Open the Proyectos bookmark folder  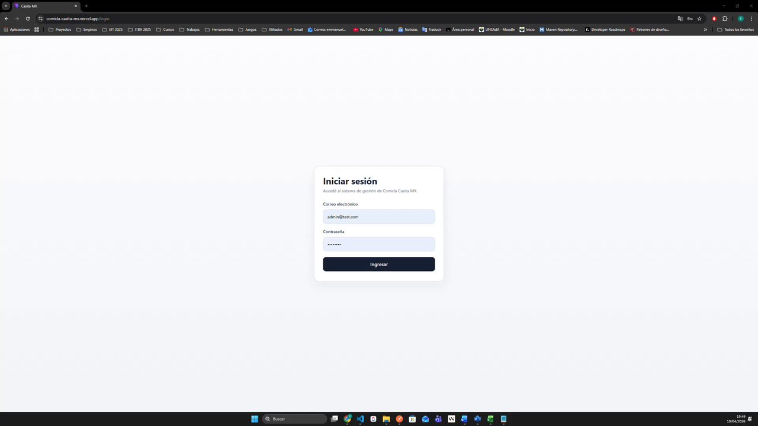click(60, 29)
